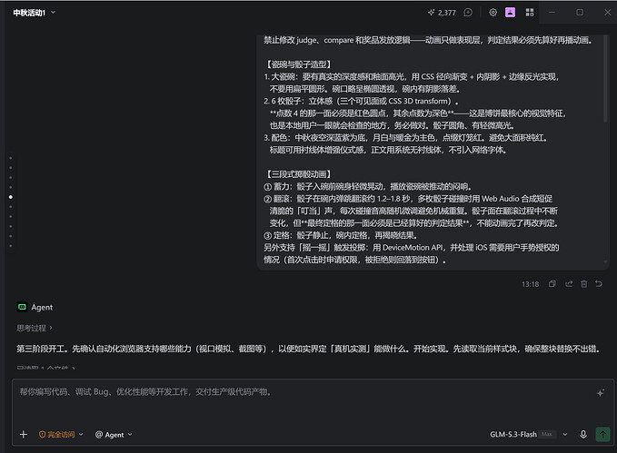Click the highlighted white conversation navigation dot

pyautogui.click(x=11, y=197)
